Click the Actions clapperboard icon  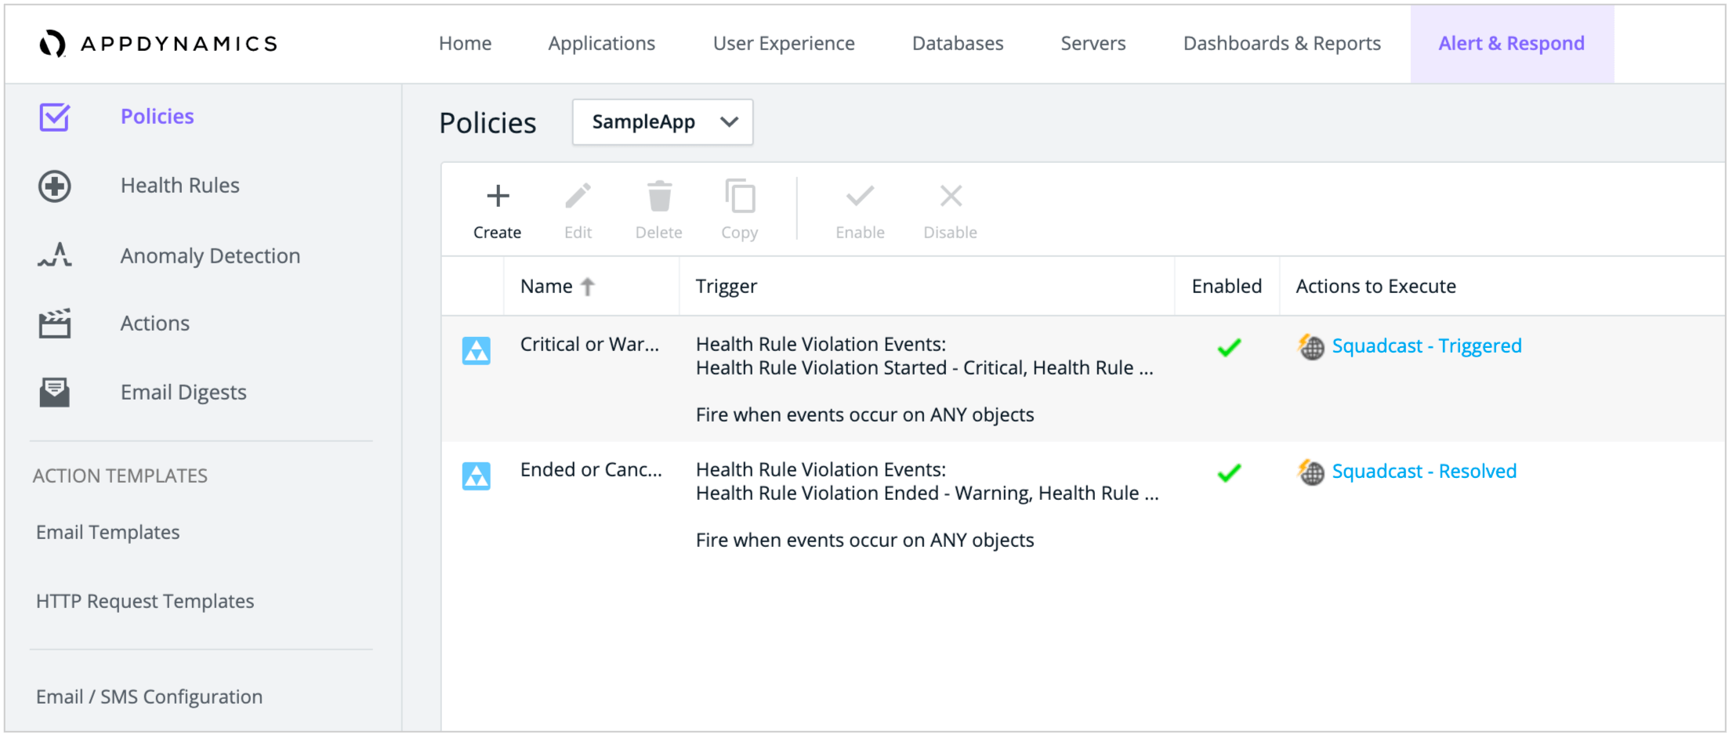tap(55, 323)
